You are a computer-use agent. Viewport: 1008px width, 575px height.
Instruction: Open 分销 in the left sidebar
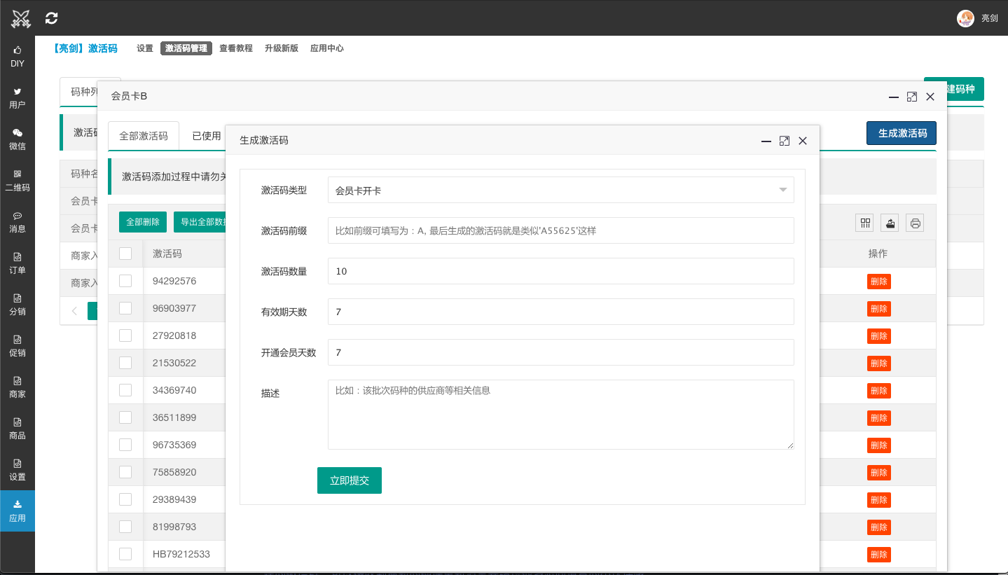[x=18, y=305]
